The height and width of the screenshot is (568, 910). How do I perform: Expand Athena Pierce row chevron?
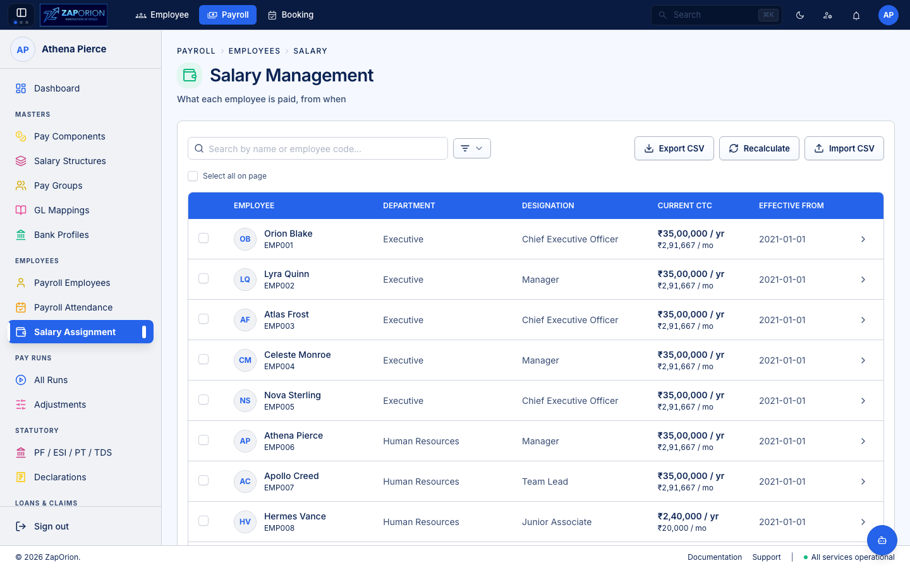point(863,441)
